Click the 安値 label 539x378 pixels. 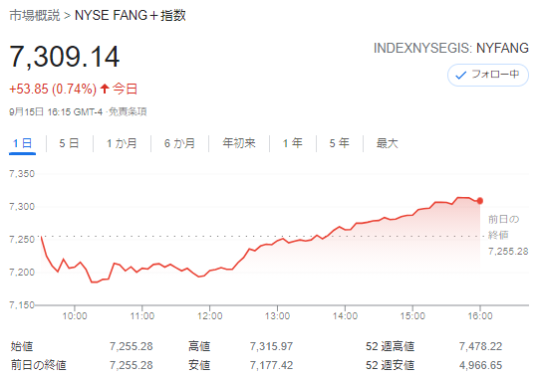point(199,365)
